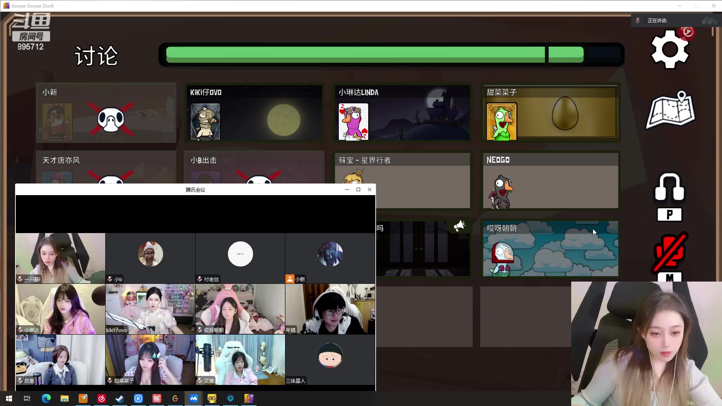Vote for player KiKi仔OVO card
The image size is (722, 406).
coord(254,112)
